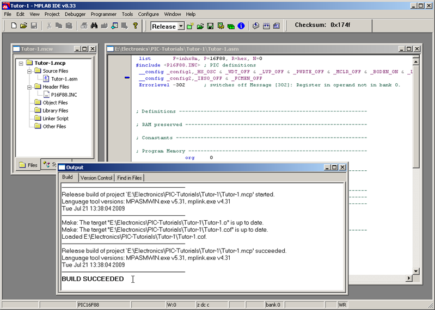Switch to the Build tab in Output
This screenshot has width=435, height=310.
[68, 177]
